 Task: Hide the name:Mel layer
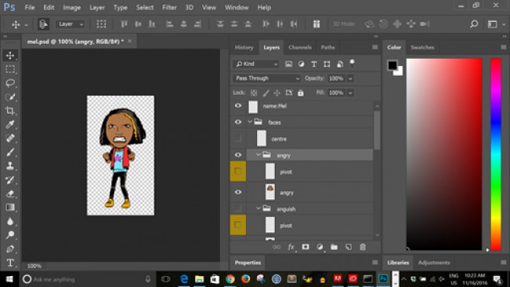(238, 106)
